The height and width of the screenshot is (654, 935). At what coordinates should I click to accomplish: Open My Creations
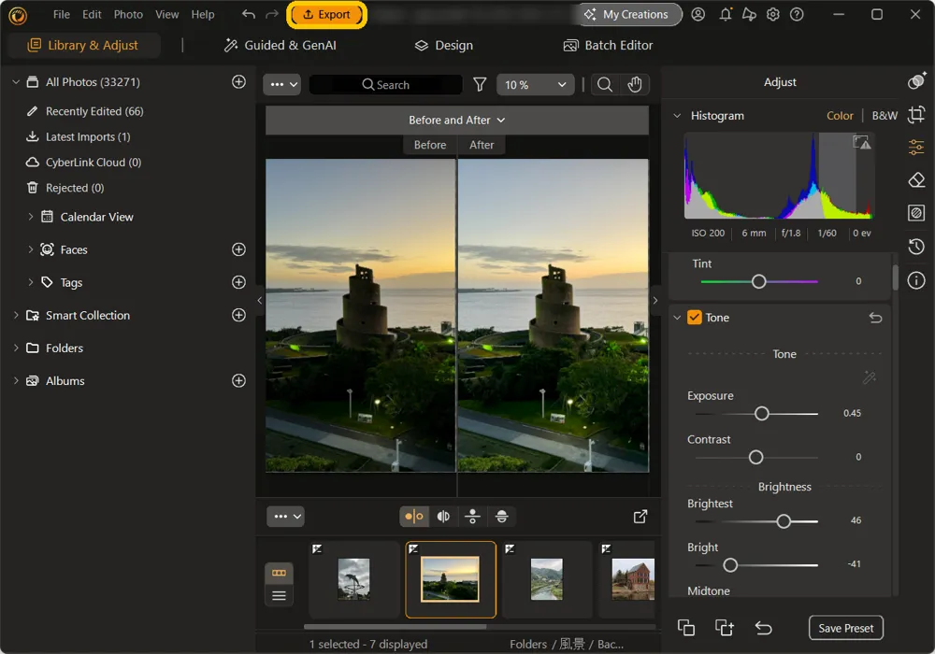[x=626, y=14]
